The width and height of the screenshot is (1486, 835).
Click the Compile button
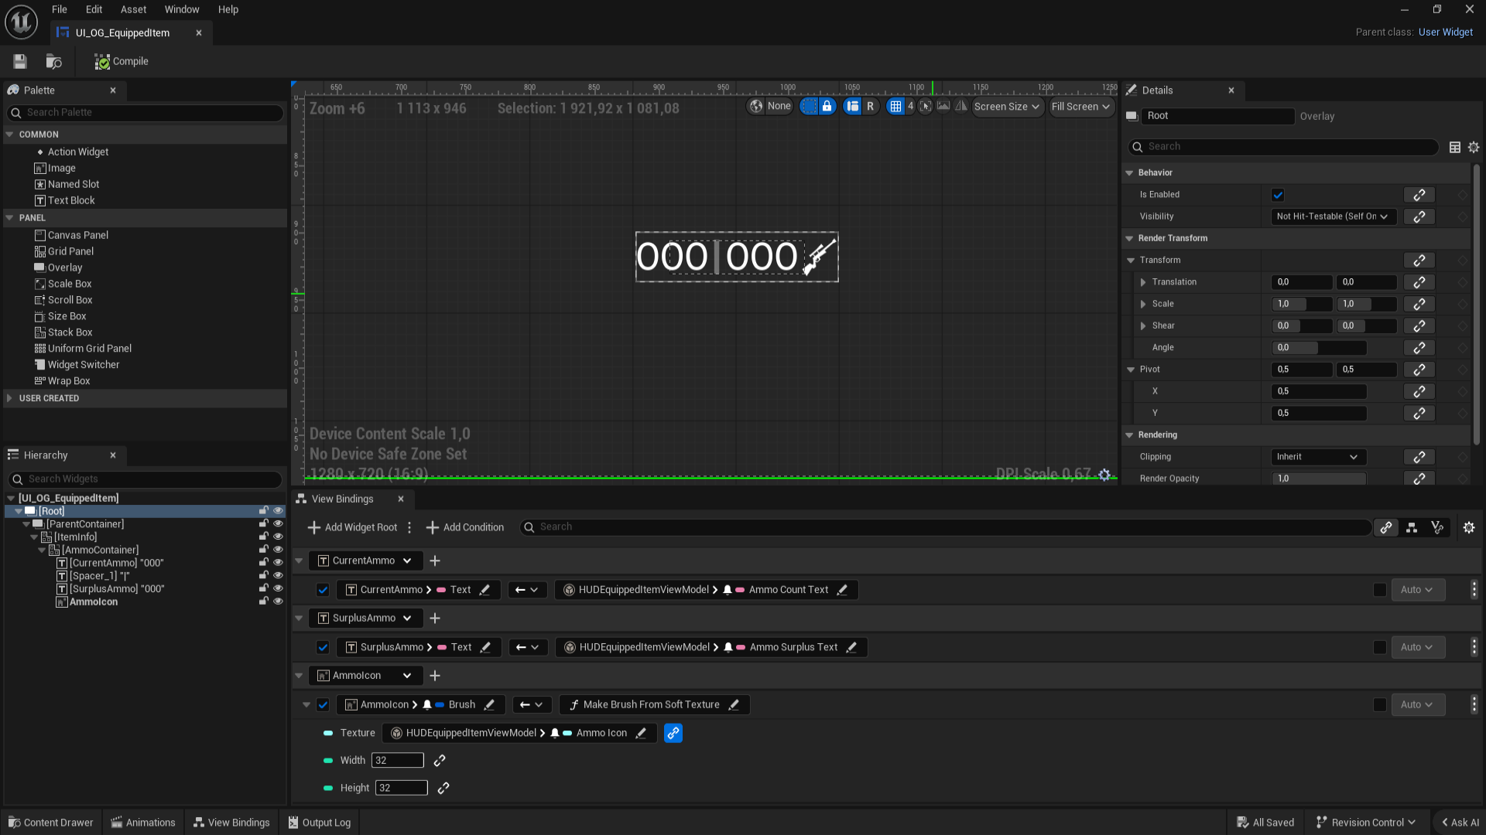122,61
